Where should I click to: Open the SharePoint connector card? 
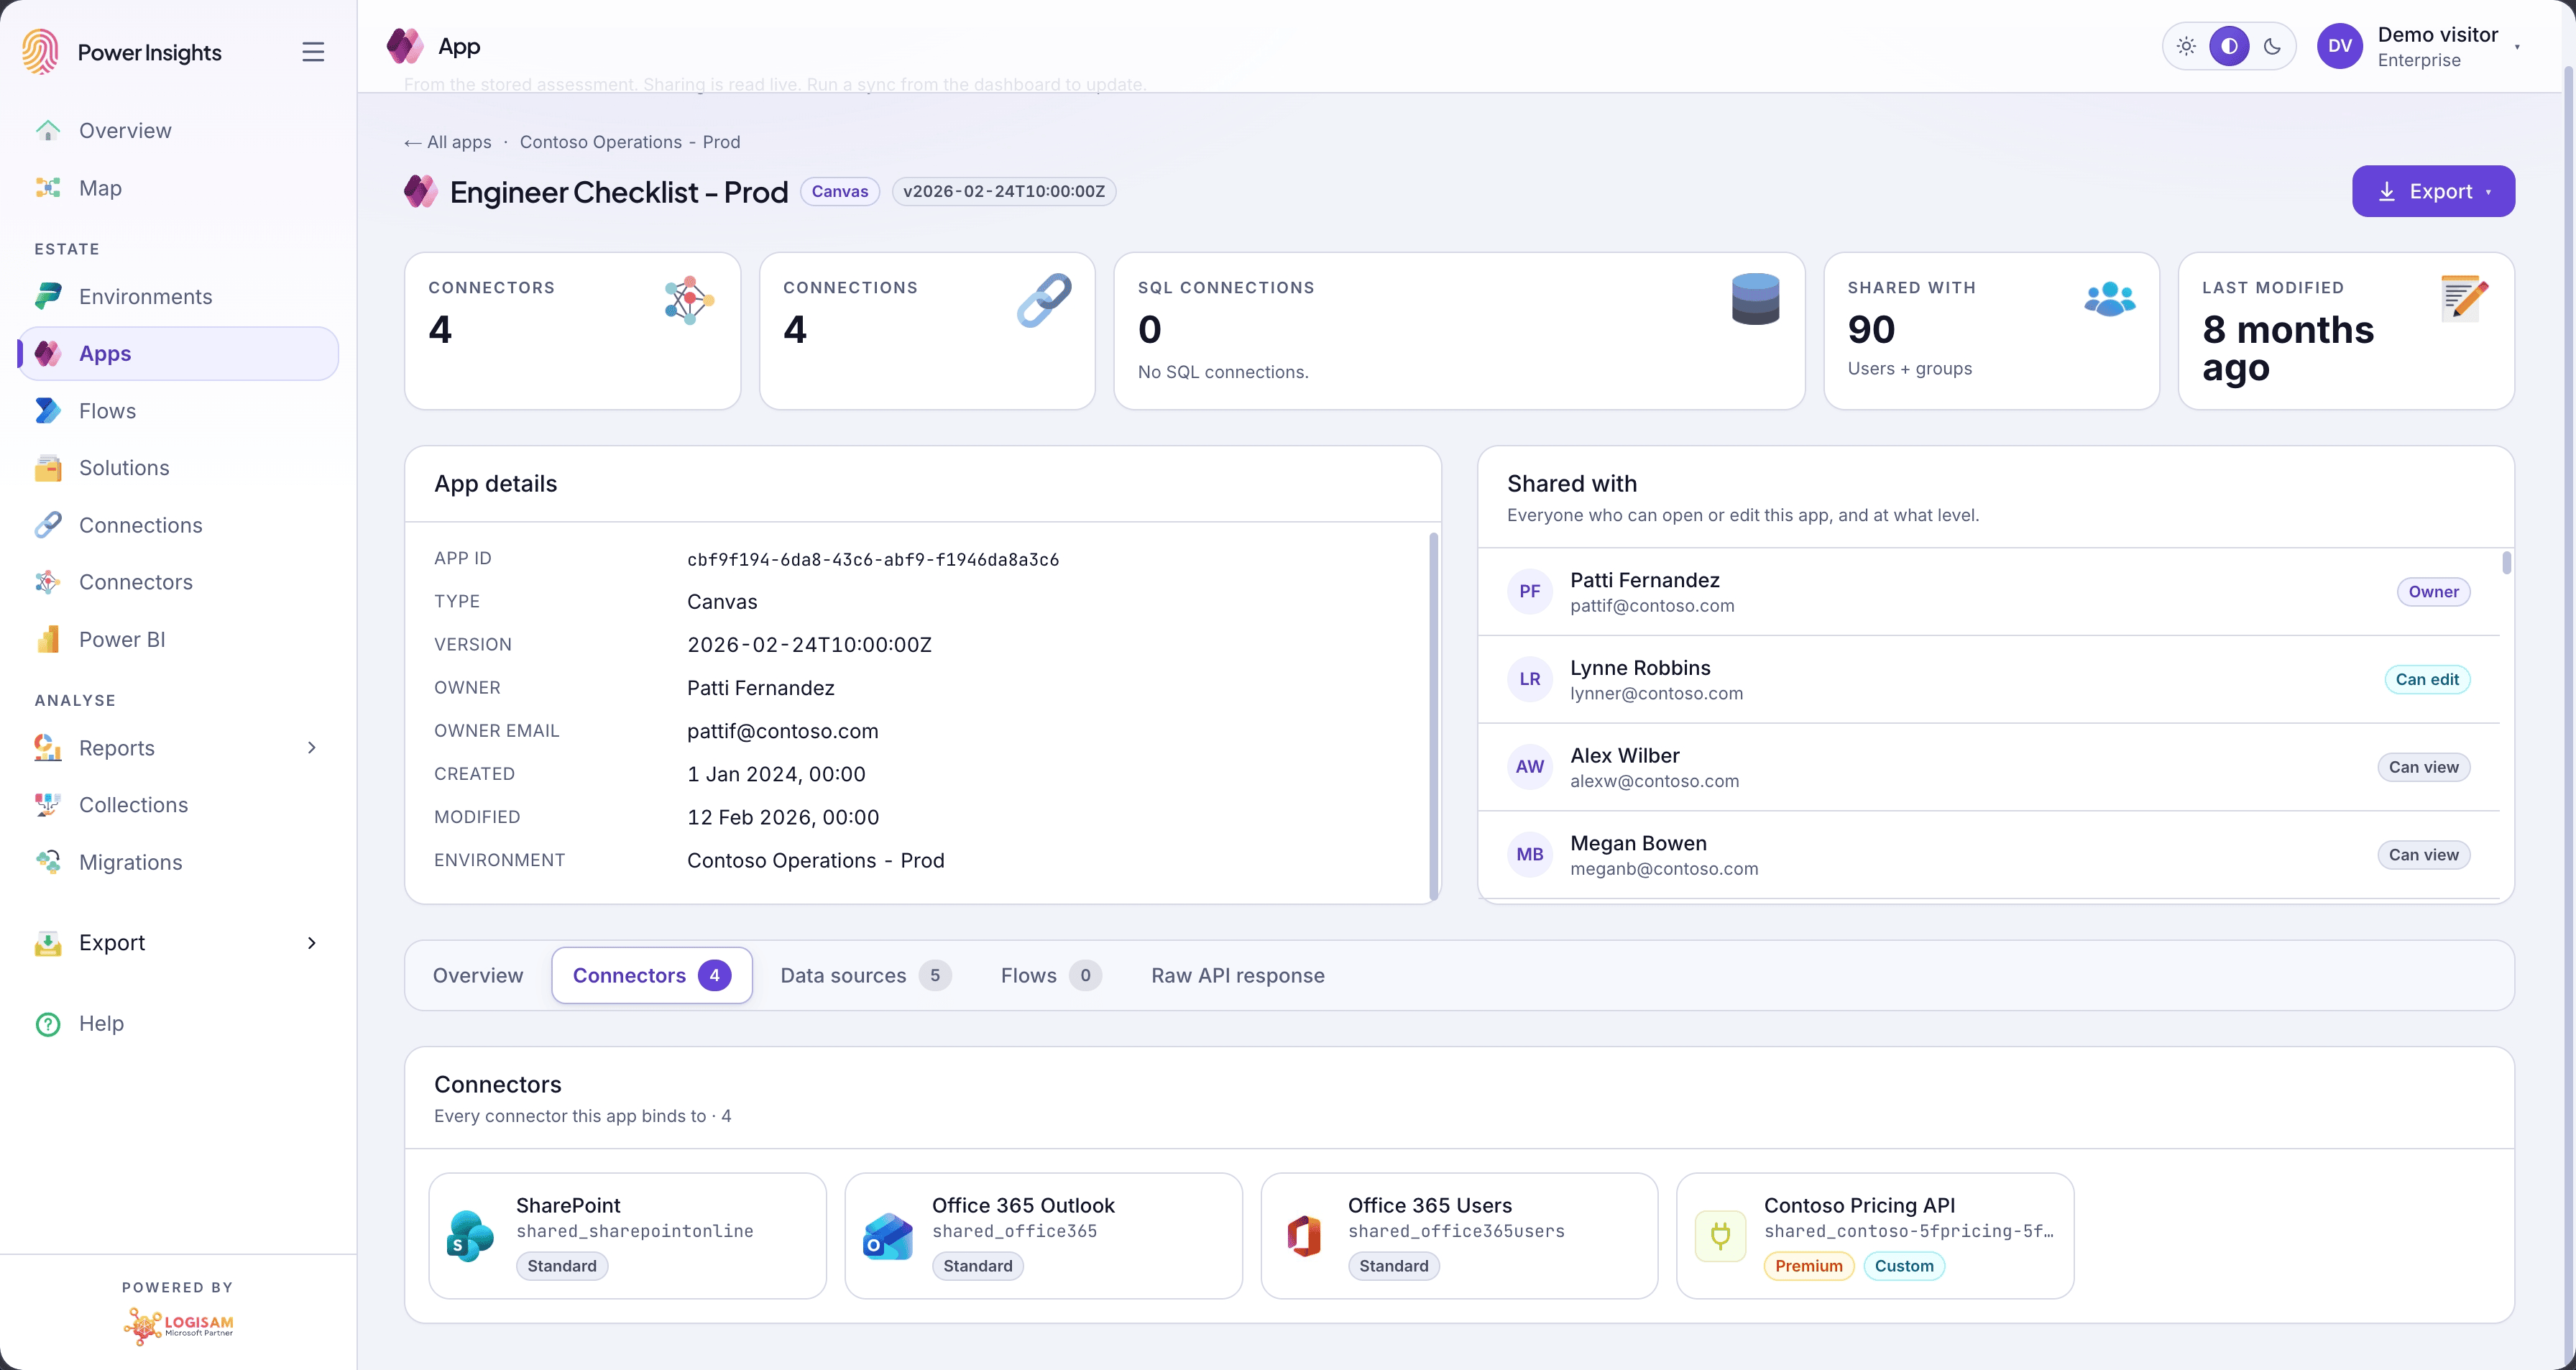[627, 1236]
